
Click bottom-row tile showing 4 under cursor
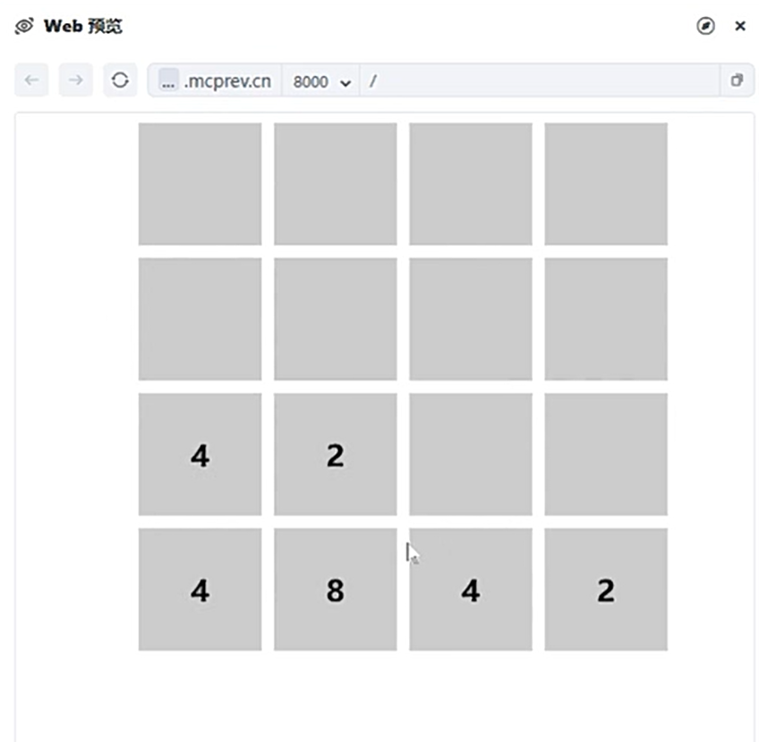471,589
